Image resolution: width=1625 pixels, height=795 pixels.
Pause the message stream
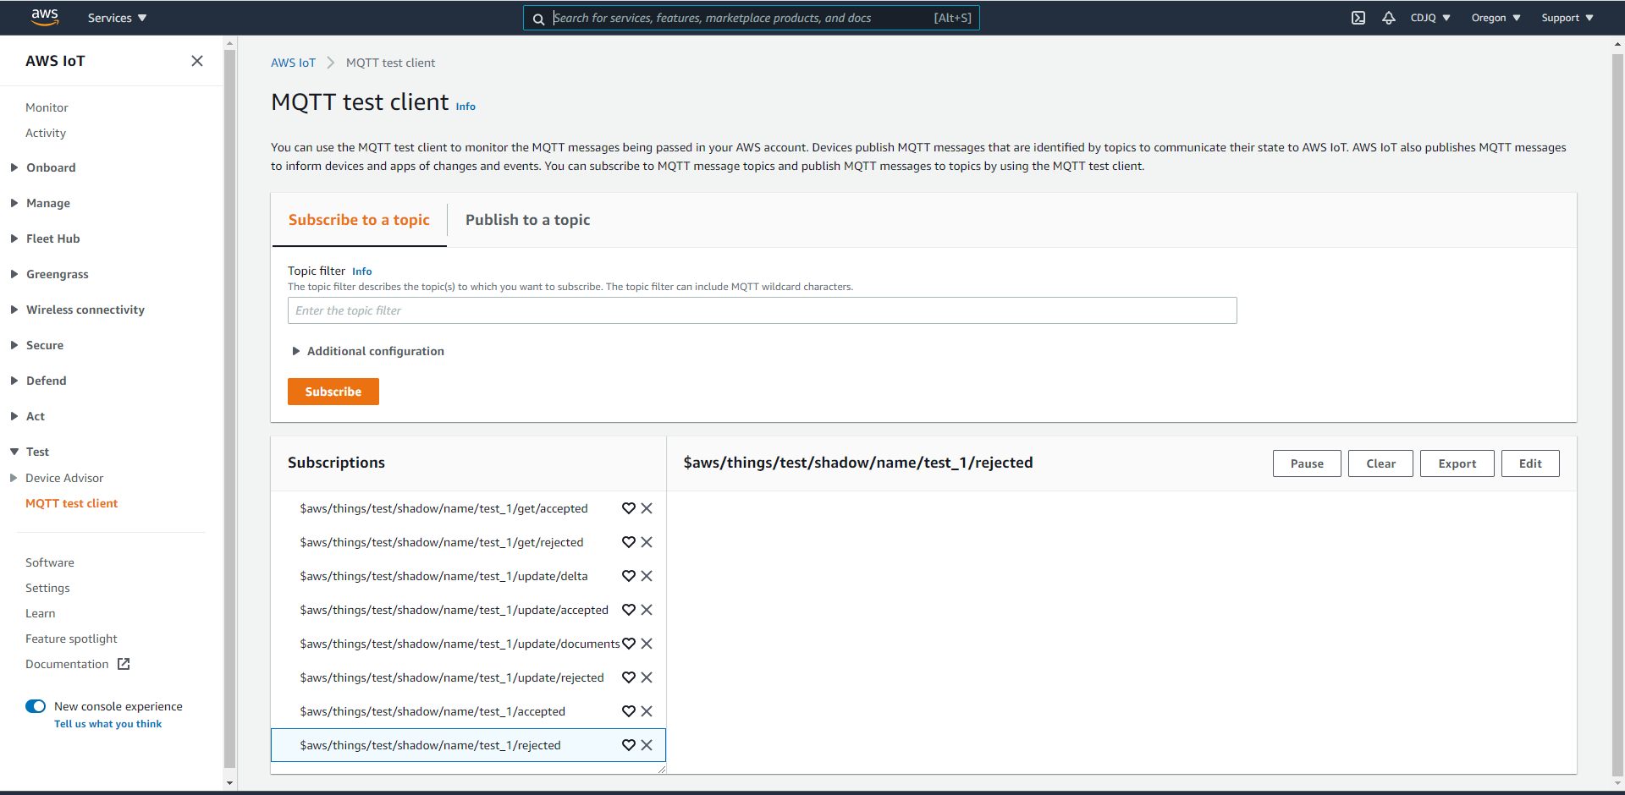pos(1307,463)
